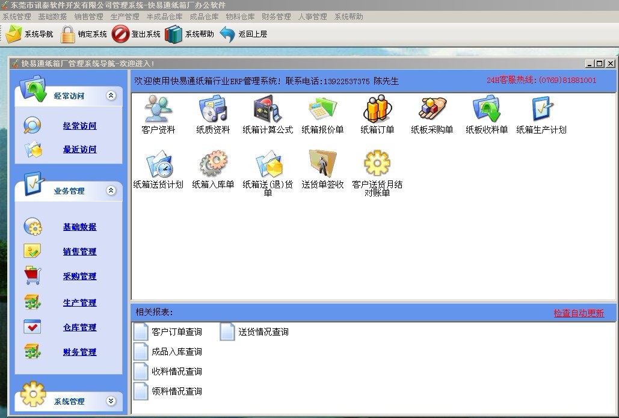
Task: Open the 基础数据 menu in menu bar
Action: pos(52,17)
